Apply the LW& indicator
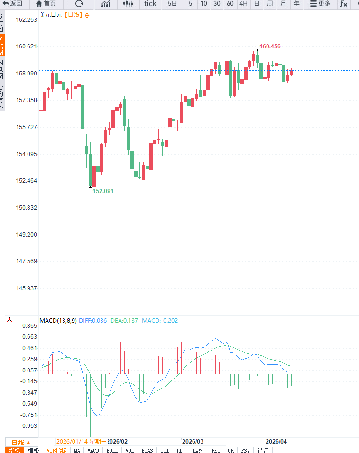359x453 pixels. 197,450
